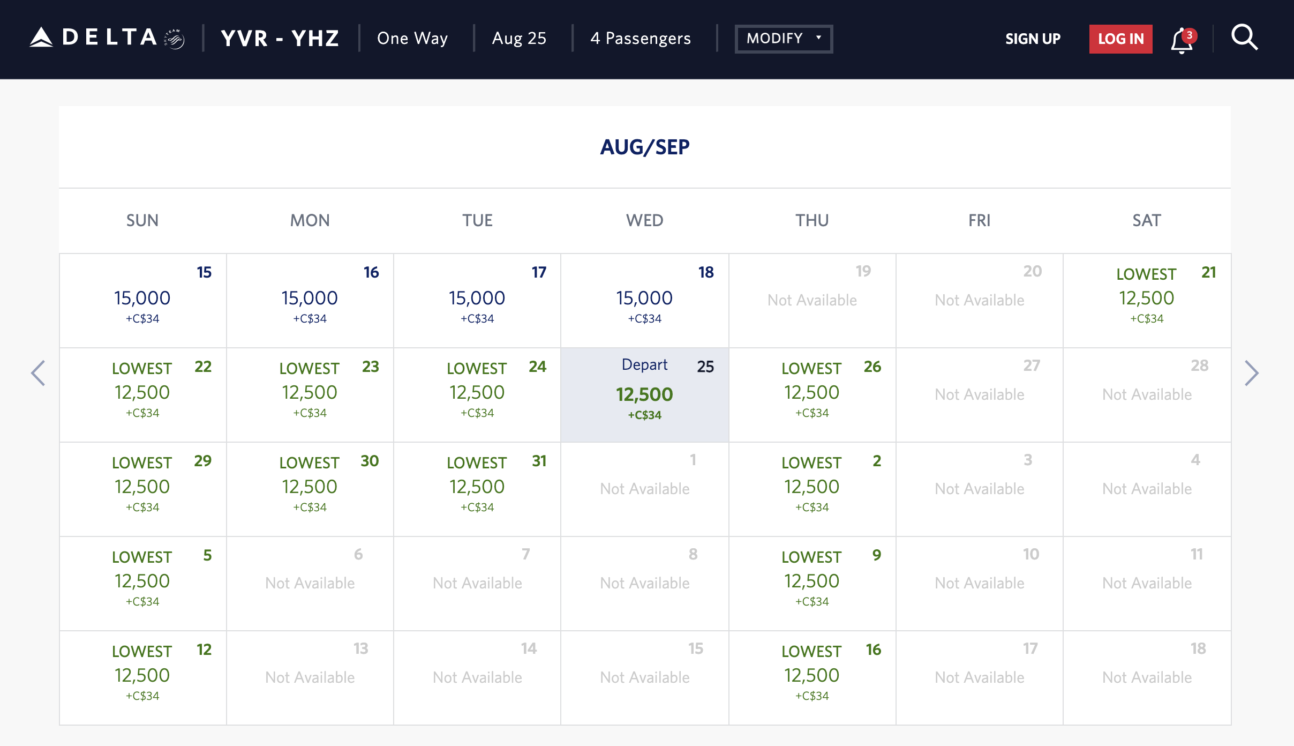Pick Monday the 23rd lowest fare

tap(310, 393)
